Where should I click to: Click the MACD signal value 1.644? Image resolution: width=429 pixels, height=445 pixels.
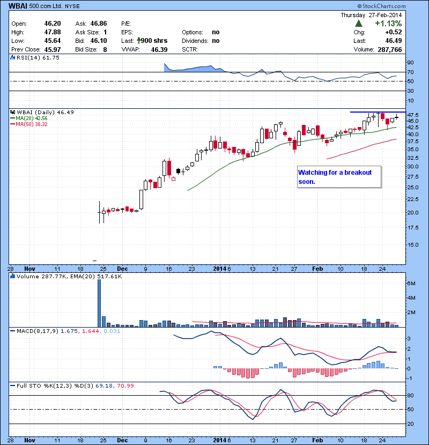coord(91,331)
